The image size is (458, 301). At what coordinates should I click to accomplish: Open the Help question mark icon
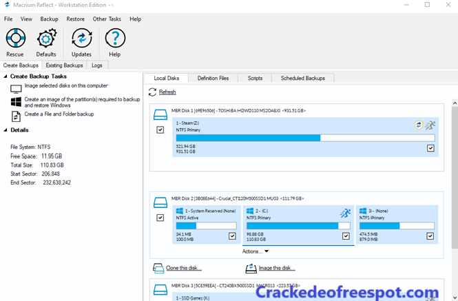click(115, 38)
